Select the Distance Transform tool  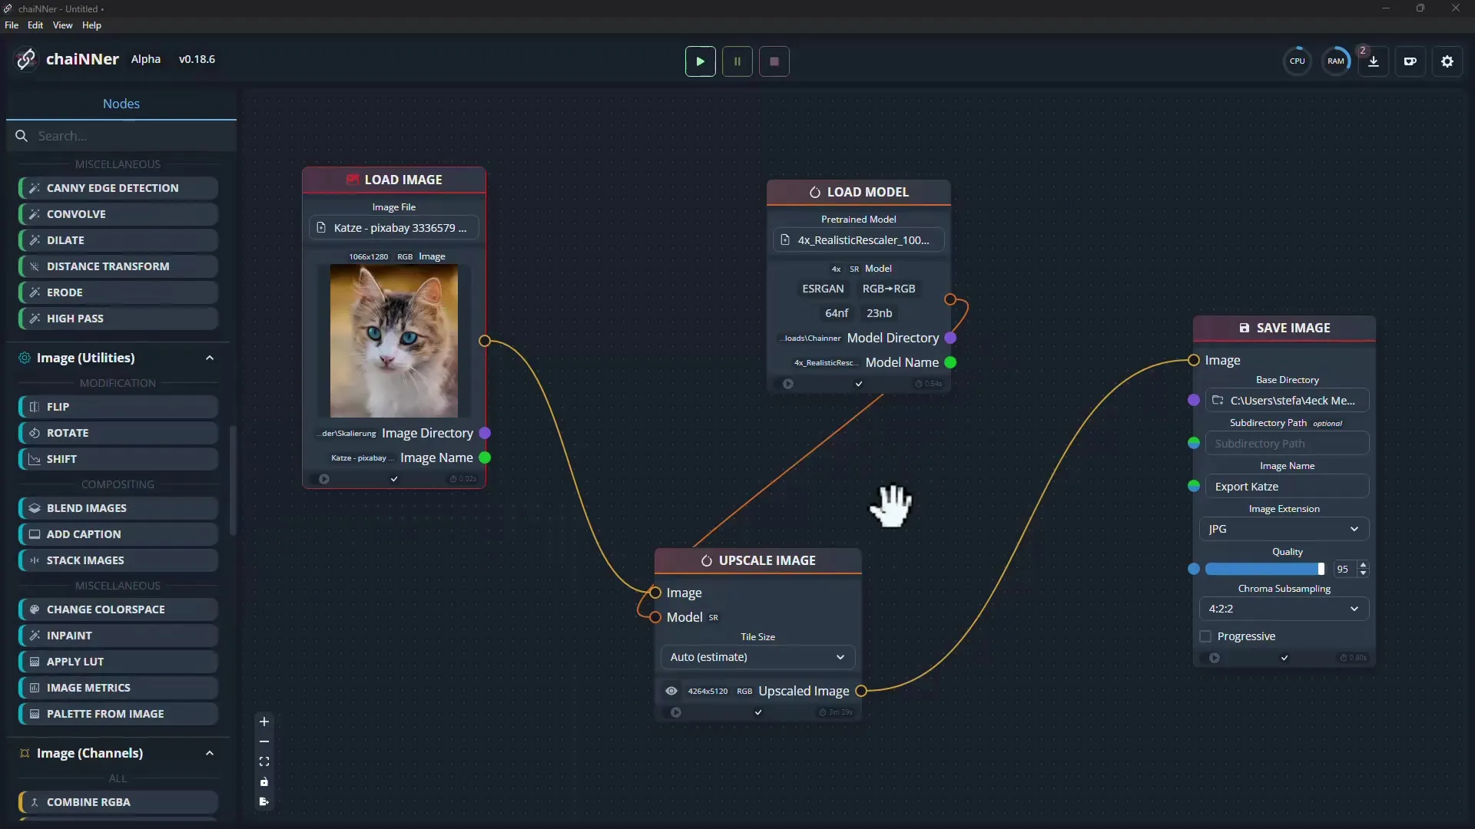108,266
